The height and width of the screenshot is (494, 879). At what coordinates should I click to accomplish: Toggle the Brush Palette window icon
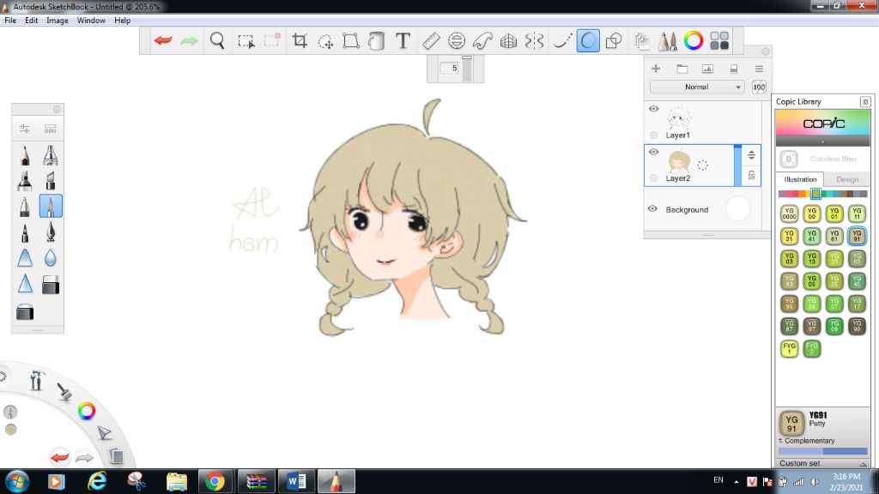667,41
